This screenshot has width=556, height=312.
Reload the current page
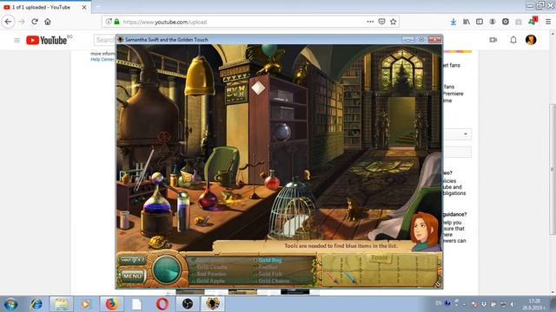35,22
